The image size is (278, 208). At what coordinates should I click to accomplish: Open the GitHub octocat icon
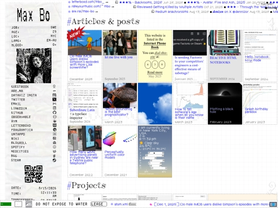pos(54,112)
